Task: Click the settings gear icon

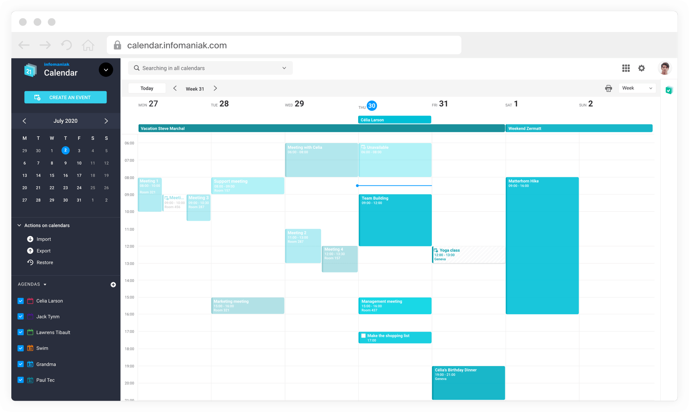Action: tap(642, 68)
